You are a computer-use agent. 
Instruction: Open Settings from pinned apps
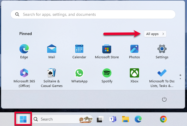click(162, 51)
